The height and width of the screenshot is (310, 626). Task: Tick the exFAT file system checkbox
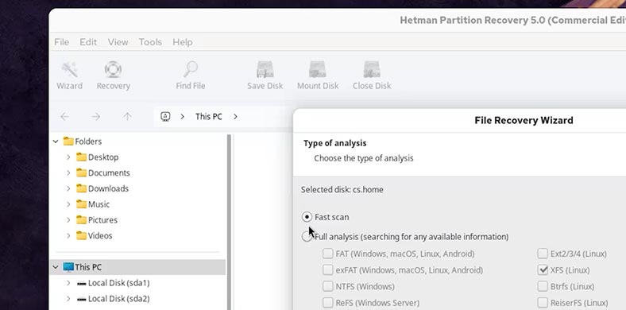point(328,270)
